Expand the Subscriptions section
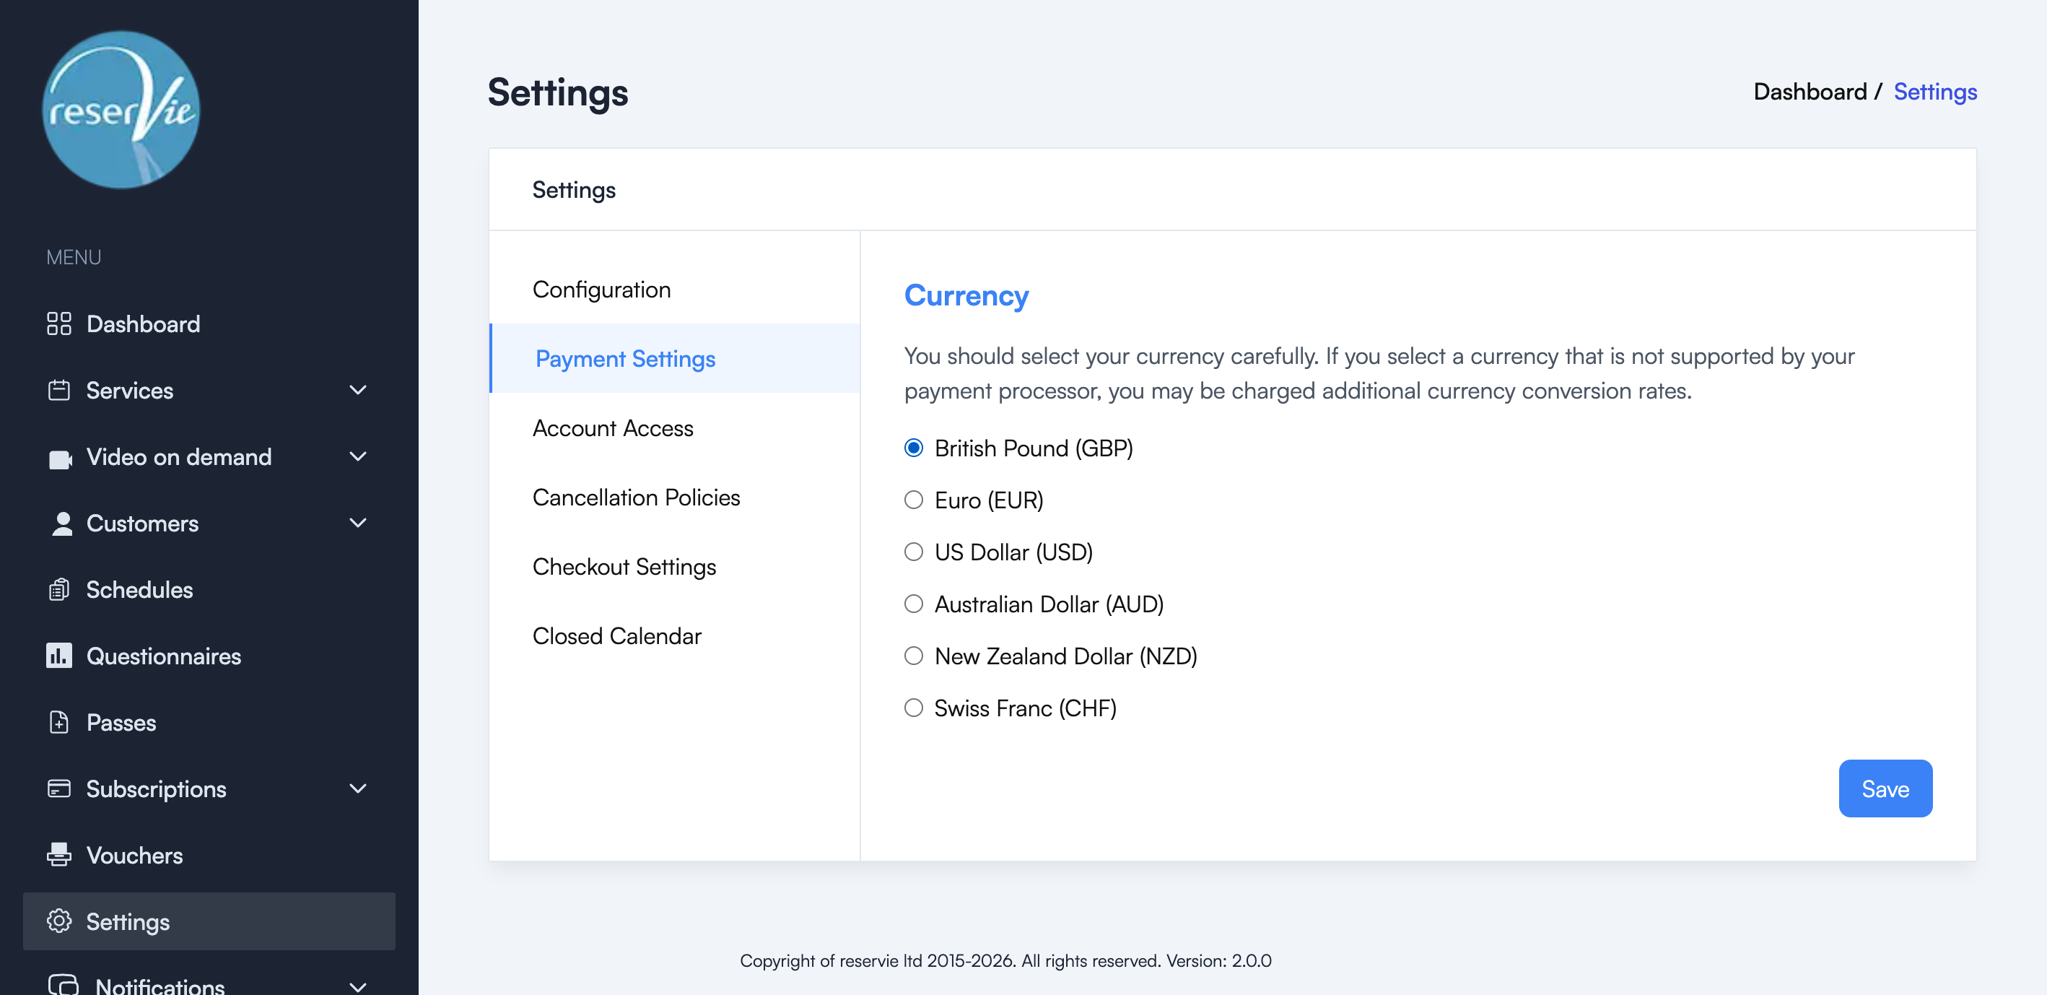Screen dimensions: 2047x995 (x=357, y=788)
